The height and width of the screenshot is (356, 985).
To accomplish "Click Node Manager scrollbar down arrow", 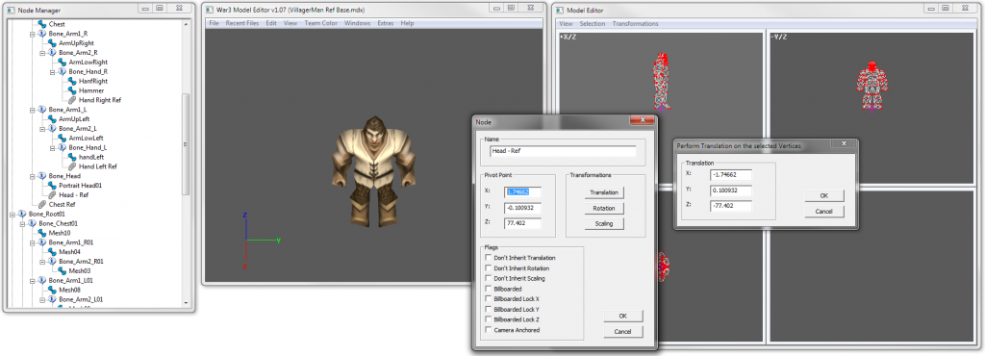I will coord(186,303).
